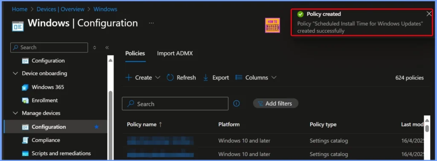437x161 pixels.
Task: Export the policies list
Action: click(x=216, y=78)
